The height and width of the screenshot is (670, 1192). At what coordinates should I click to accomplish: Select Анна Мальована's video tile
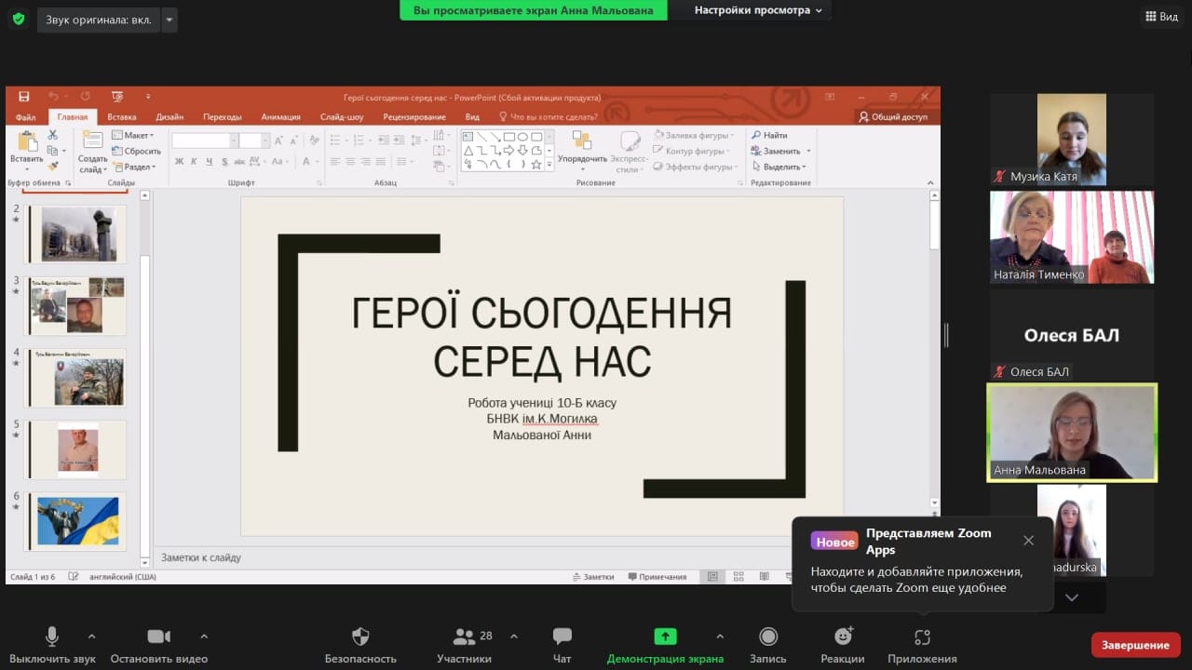[x=1071, y=433]
